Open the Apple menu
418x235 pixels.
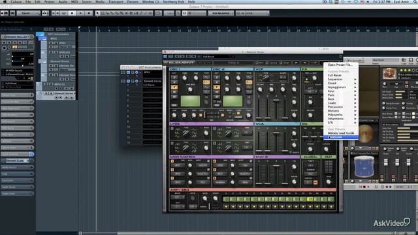[x=5, y=2]
